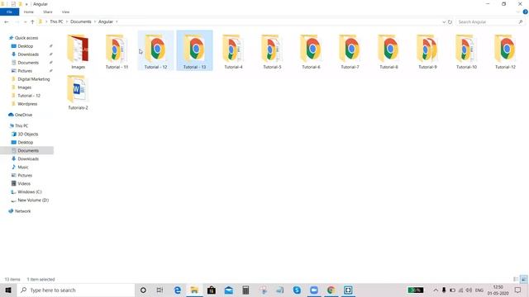Screen dimensions: 529x297
Task: Click This PC in the breadcrumb path
Action: pos(56,21)
